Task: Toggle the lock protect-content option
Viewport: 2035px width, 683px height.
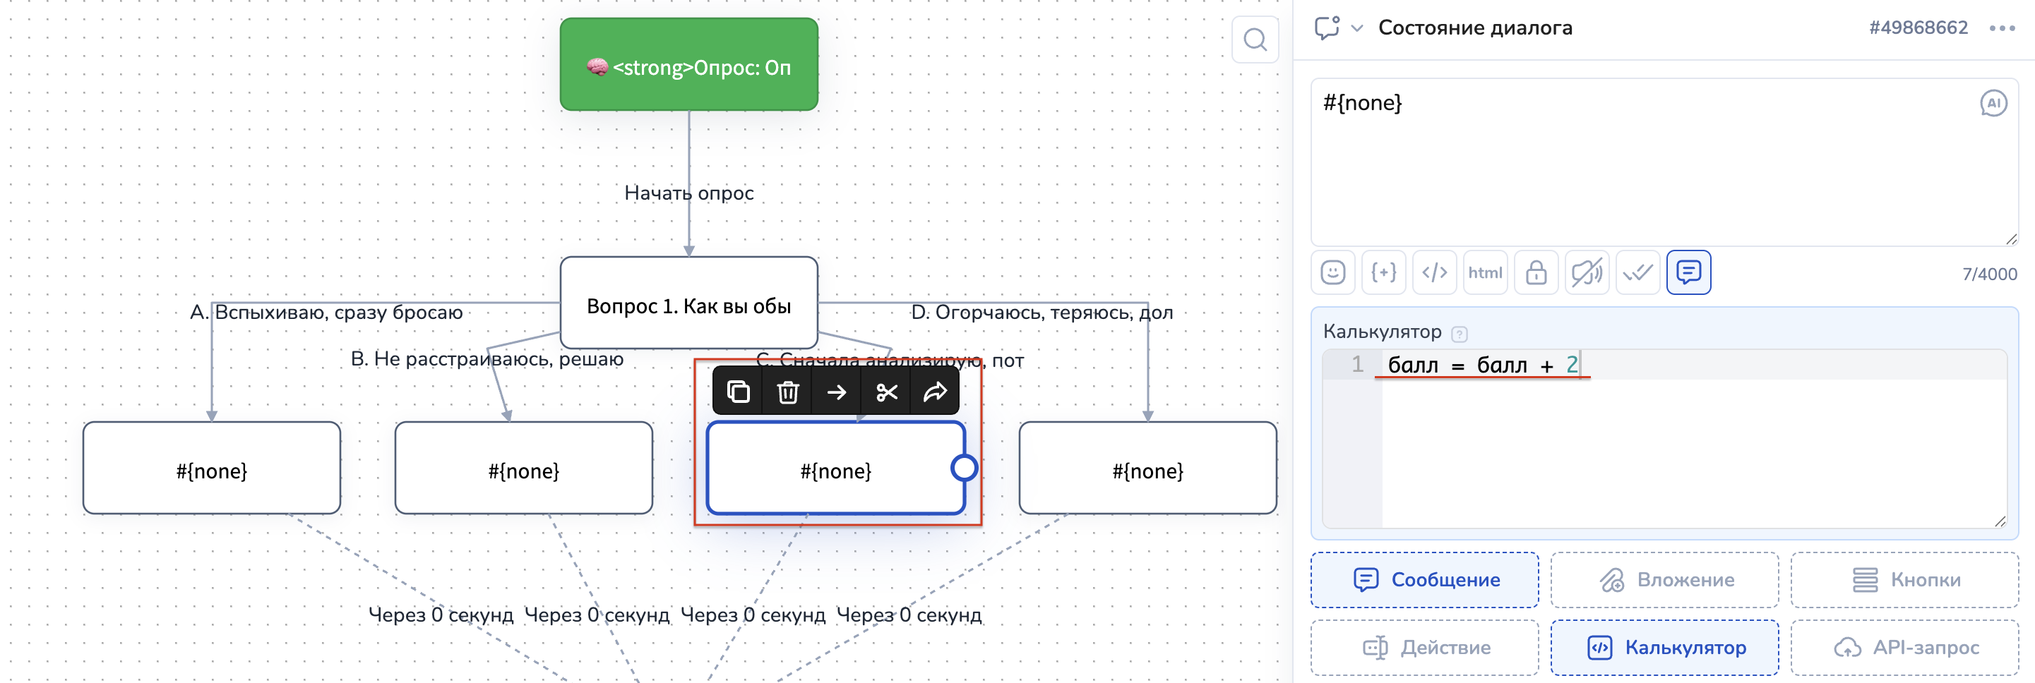Action: [x=1536, y=272]
